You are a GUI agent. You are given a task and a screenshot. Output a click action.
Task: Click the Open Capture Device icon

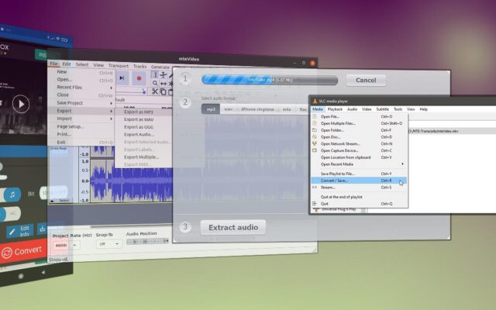pyautogui.click(x=315, y=150)
